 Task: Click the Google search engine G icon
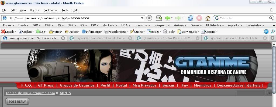pos(217,18)
